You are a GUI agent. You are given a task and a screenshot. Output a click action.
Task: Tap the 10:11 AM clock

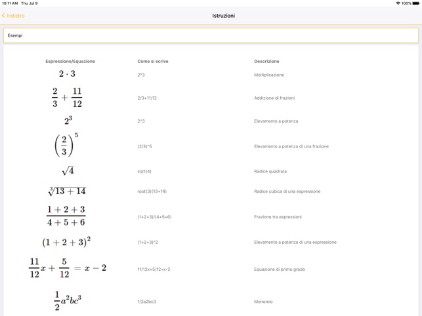click(10, 3)
